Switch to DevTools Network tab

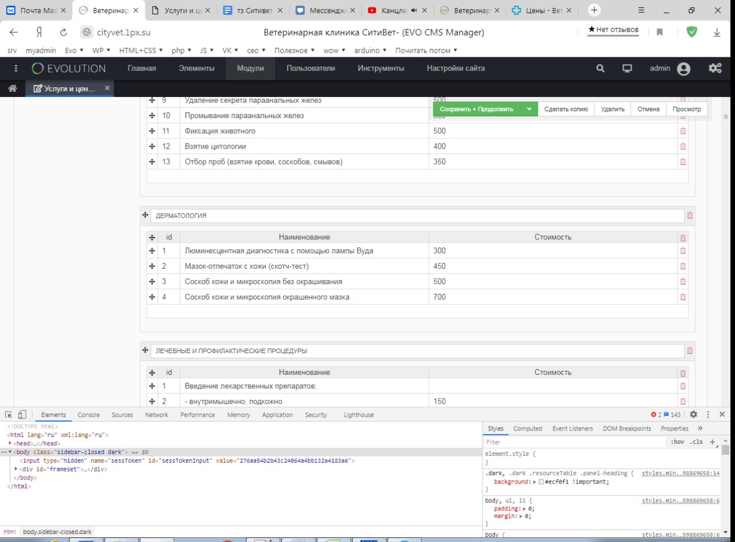[x=156, y=415]
